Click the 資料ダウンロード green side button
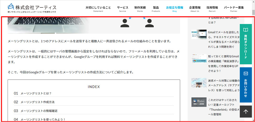 tap(246, 44)
